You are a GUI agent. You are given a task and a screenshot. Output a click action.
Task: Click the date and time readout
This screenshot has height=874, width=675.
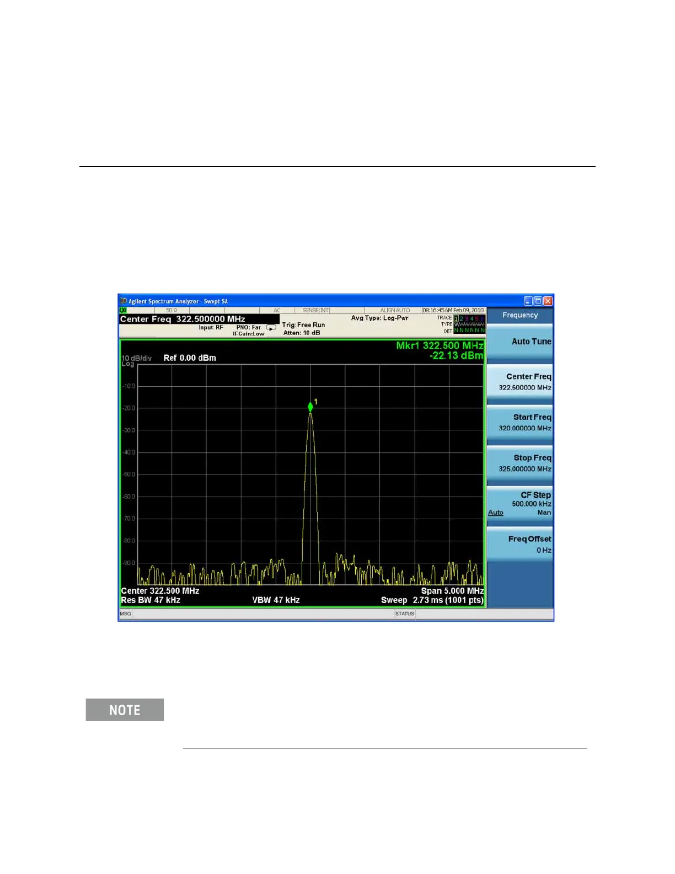[x=453, y=311]
